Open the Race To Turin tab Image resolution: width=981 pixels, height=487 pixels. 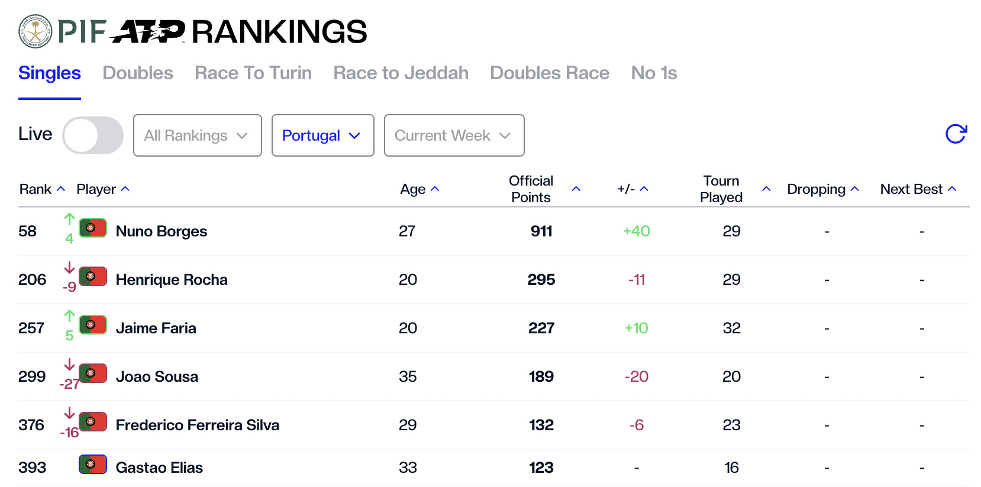click(x=253, y=73)
